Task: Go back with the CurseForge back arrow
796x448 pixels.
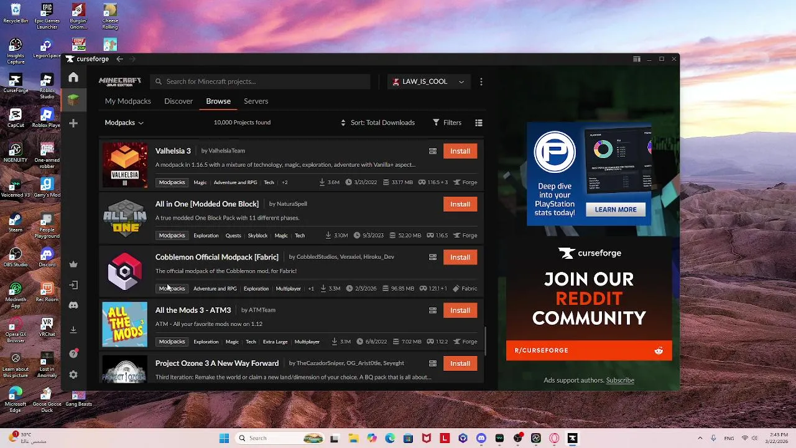Action: [x=119, y=59]
